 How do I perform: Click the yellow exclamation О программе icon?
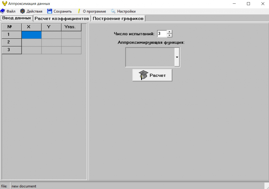[x=79, y=11]
